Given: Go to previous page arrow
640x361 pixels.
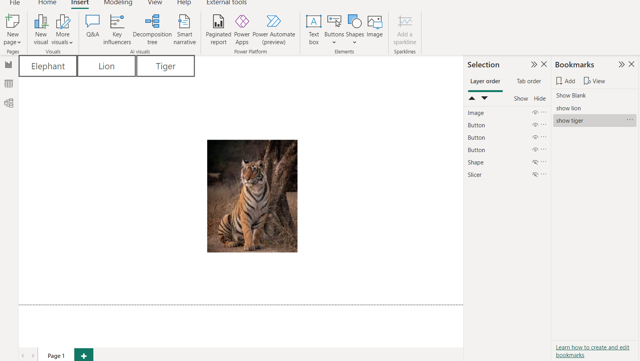Looking at the screenshot, I should point(22,356).
